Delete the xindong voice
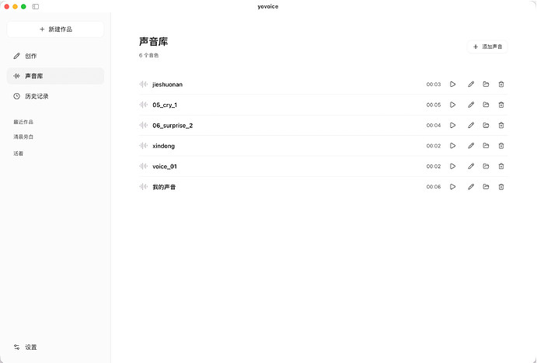Image resolution: width=537 pixels, height=363 pixels. [501, 146]
